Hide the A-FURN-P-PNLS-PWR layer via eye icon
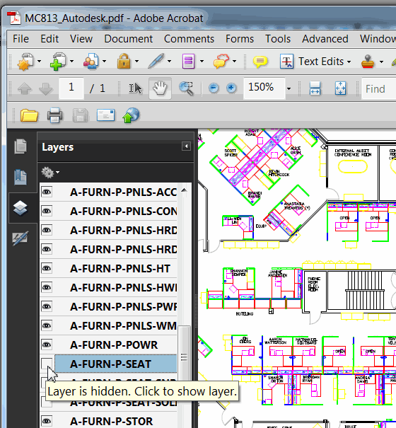 [47, 306]
